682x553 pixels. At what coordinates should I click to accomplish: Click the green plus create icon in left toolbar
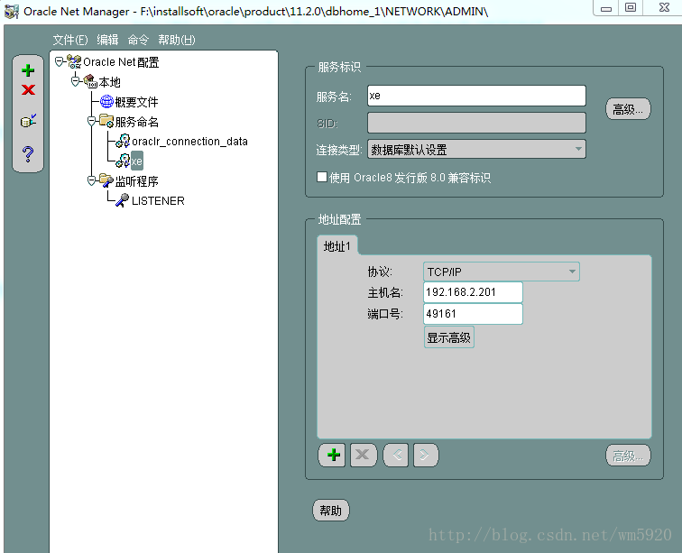coord(28,70)
